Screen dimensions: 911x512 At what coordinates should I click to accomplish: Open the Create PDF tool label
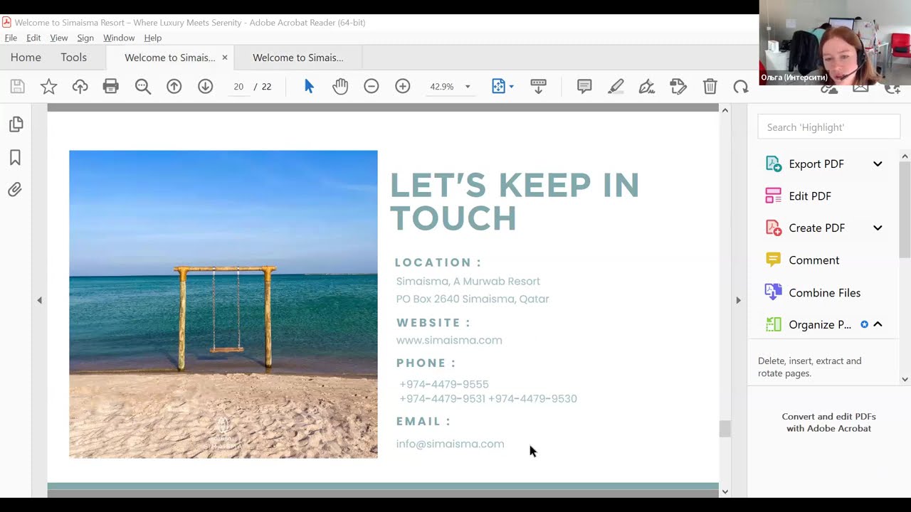pos(817,228)
